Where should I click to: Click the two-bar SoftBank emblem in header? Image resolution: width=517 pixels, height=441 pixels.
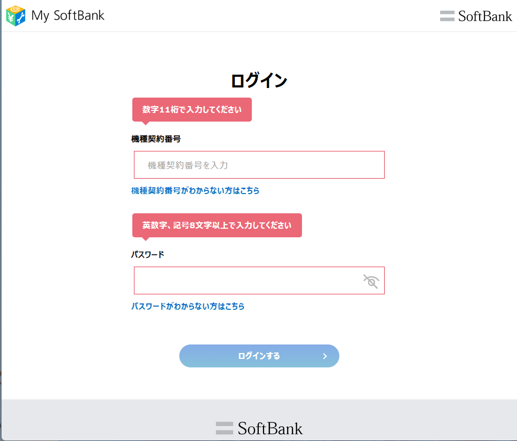(x=447, y=16)
